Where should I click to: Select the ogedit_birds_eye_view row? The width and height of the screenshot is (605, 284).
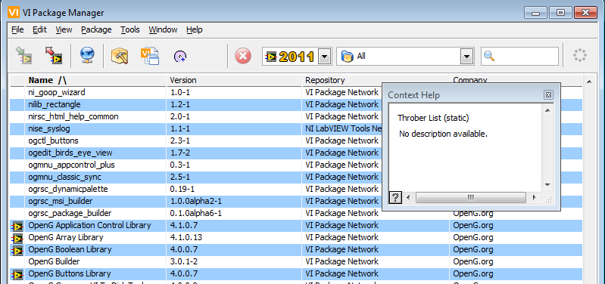pos(296,153)
